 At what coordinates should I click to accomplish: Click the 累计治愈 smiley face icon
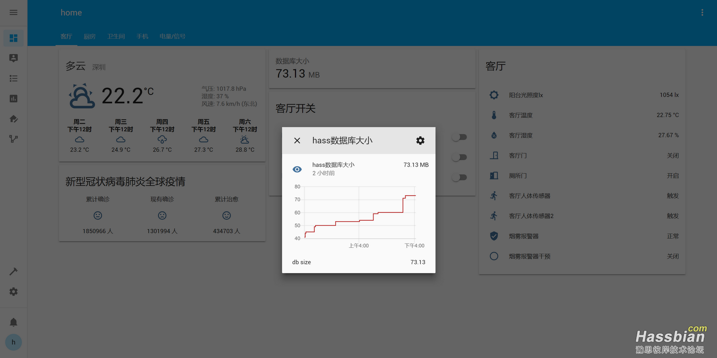click(226, 215)
